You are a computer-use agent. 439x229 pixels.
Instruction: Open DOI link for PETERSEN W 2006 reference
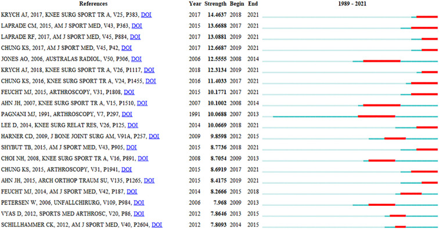[x=139, y=203]
